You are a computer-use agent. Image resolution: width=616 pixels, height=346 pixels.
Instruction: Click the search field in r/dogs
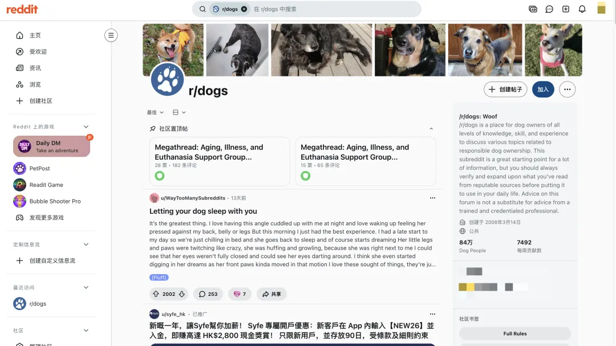(334, 9)
